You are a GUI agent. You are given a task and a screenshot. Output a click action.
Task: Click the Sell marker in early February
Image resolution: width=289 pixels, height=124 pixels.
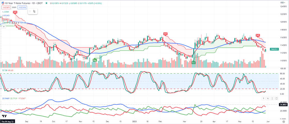(x=165, y=34)
